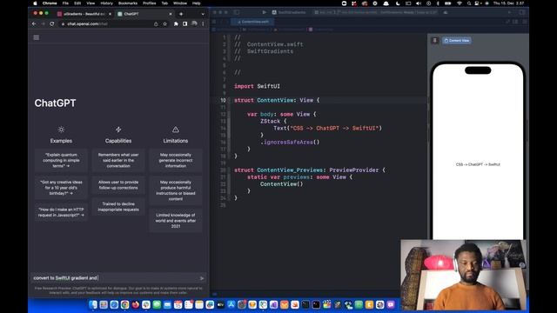
Task: Click 'Allows user to provide follow-up corrections'
Action: [118, 185]
